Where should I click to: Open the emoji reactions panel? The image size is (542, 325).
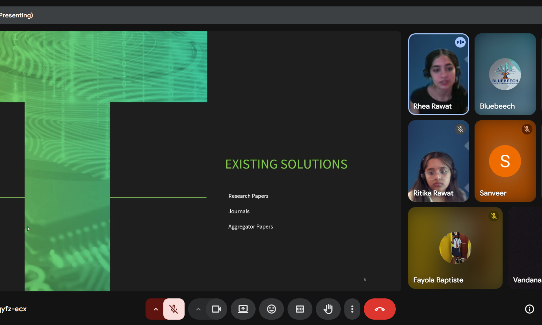[271, 309]
